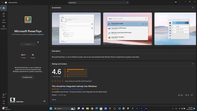Open the Movies & TV section
The image size is (197, 111).
[x=4, y=27]
